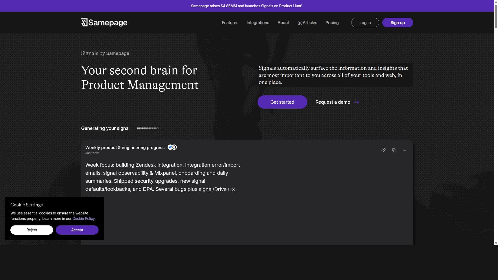Screen dimensions: 498x280
Task: Click the Log in button
Action: (x=365, y=23)
